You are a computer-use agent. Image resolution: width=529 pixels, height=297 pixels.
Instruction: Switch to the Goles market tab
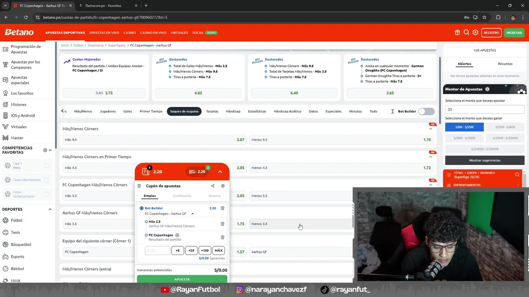128,111
